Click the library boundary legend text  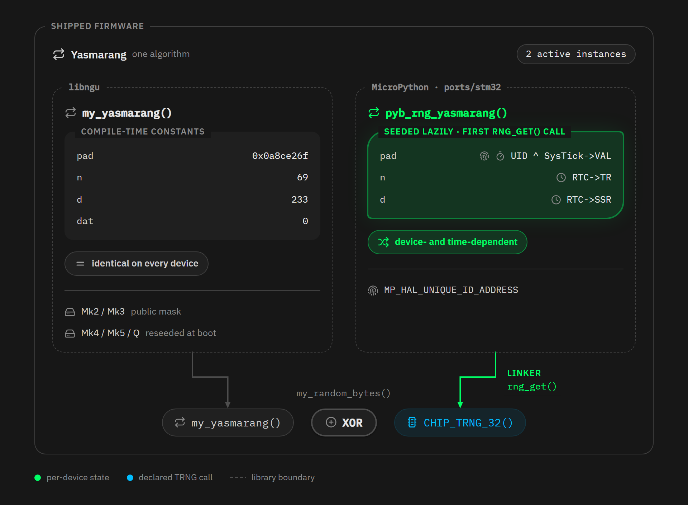pyautogui.click(x=283, y=477)
